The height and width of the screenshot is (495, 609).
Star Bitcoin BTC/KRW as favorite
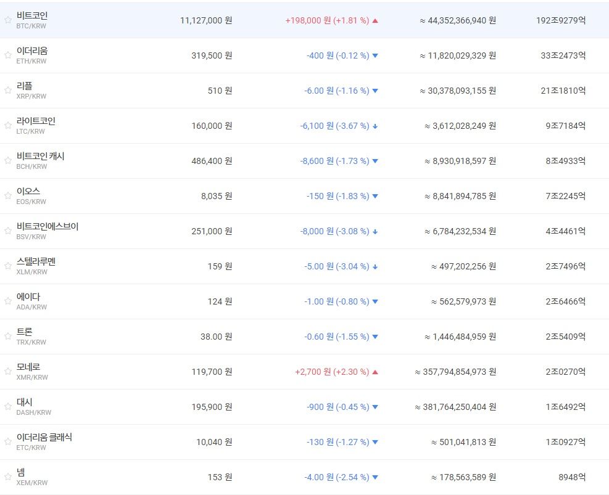pyautogui.click(x=7, y=20)
